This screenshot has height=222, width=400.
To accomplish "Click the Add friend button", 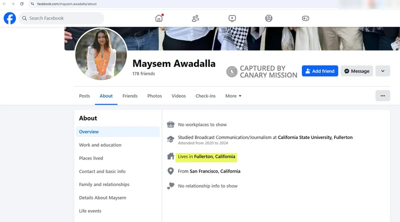I will (319, 71).
